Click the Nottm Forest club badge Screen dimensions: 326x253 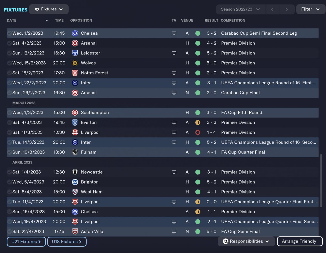pyautogui.click(x=75, y=73)
